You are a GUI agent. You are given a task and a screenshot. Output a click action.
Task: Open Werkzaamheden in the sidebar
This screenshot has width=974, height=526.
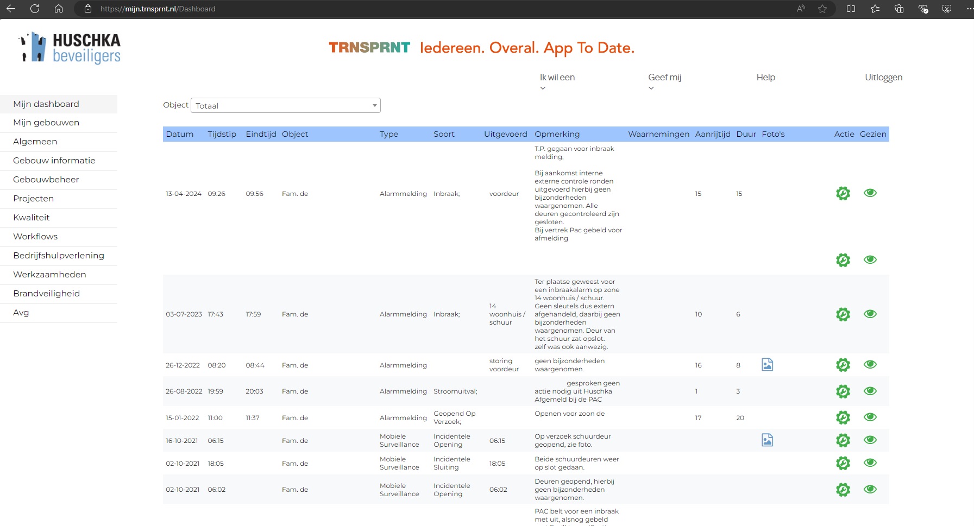point(59,275)
